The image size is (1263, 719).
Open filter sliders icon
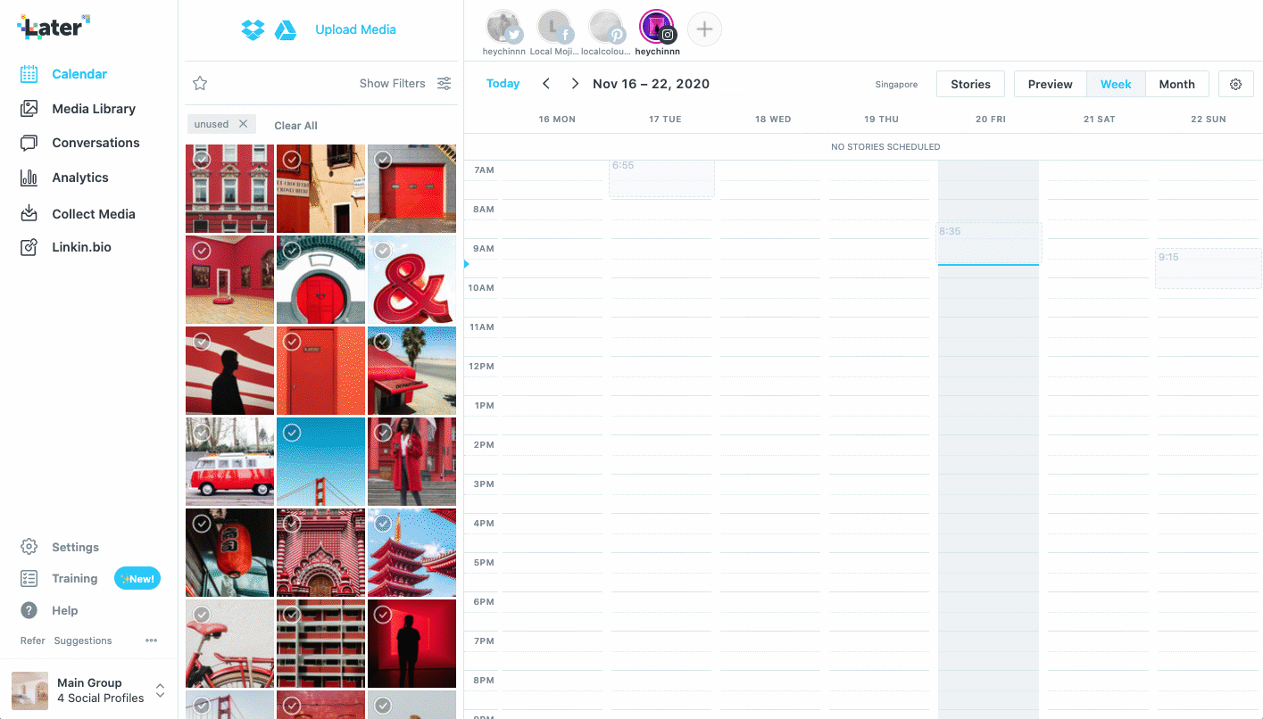(444, 83)
